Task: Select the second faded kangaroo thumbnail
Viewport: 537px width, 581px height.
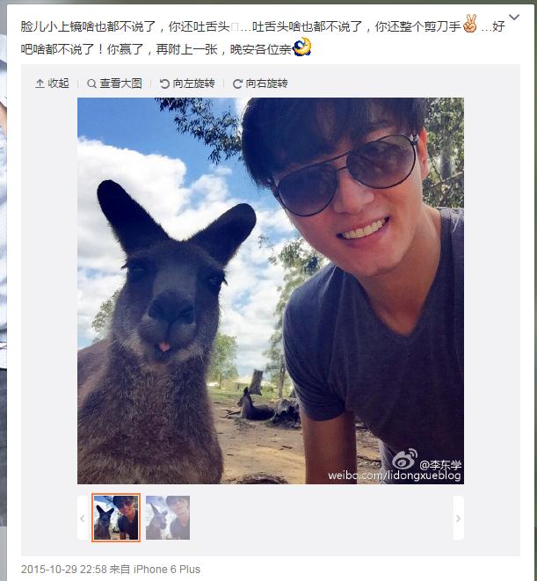Action: tap(168, 518)
